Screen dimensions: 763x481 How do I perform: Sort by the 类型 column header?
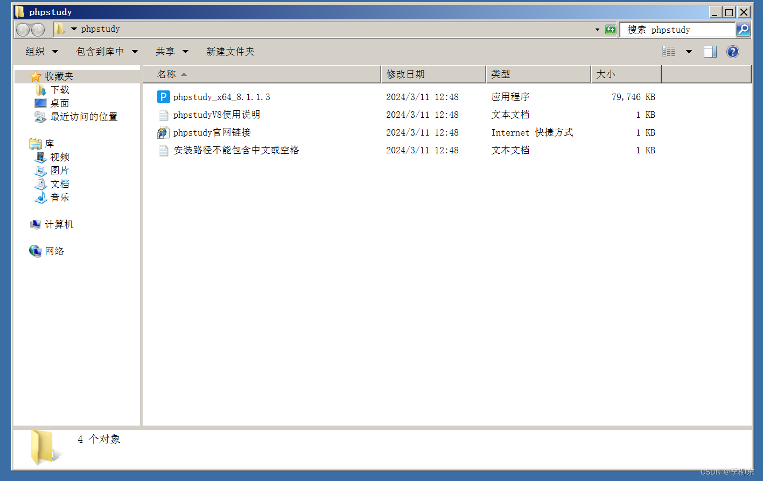click(x=538, y=74)
